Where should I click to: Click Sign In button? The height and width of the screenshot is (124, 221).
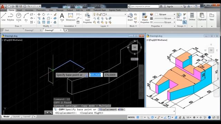pyautogui.click(x=169, y=7)
